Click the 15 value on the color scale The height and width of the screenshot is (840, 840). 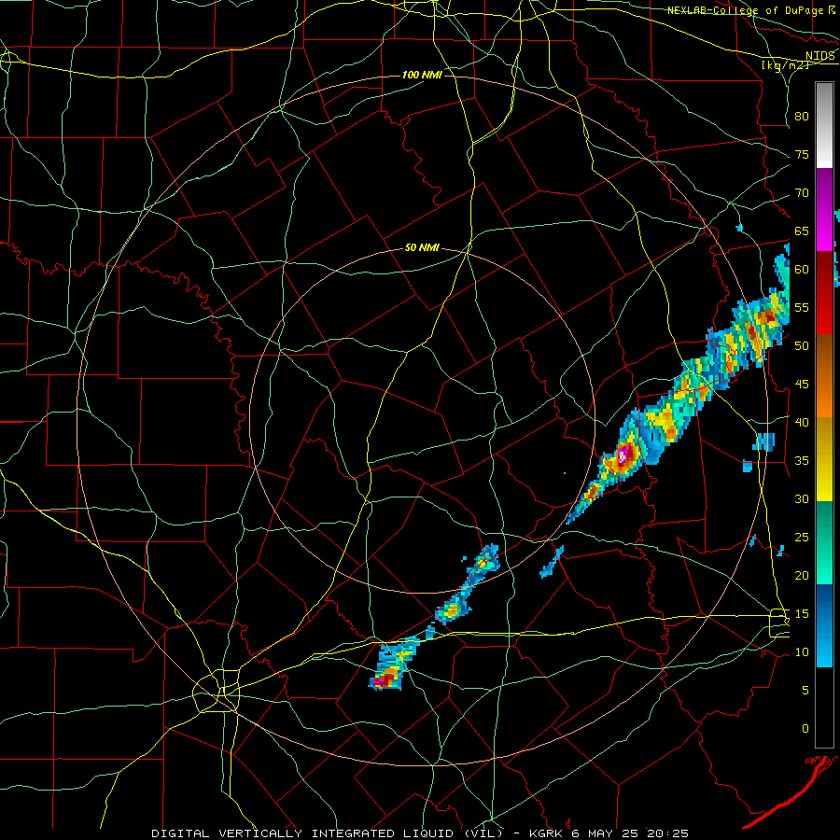(802, 613)
